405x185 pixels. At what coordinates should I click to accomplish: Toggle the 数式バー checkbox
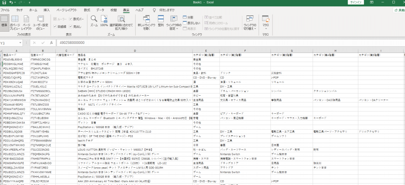[71, 19]
